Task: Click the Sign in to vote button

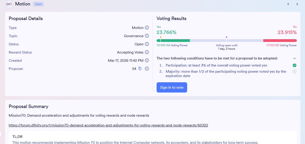Action: pyautogui.click(x=172, y=87)
